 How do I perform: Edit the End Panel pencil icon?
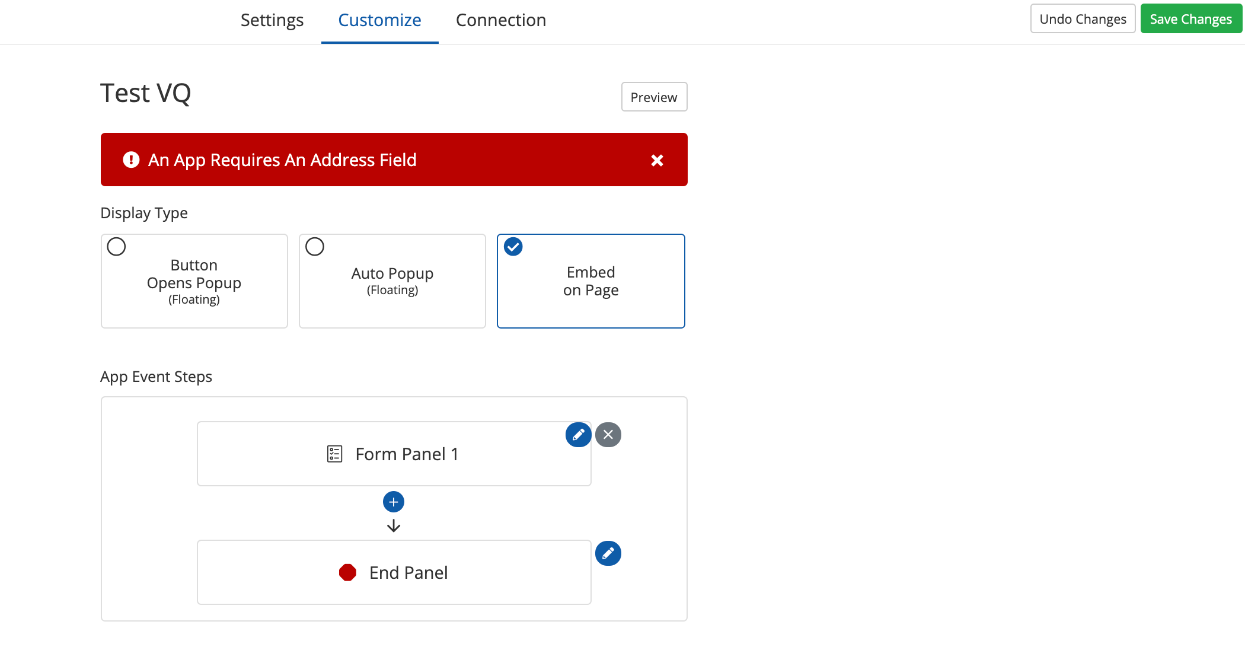608,553
